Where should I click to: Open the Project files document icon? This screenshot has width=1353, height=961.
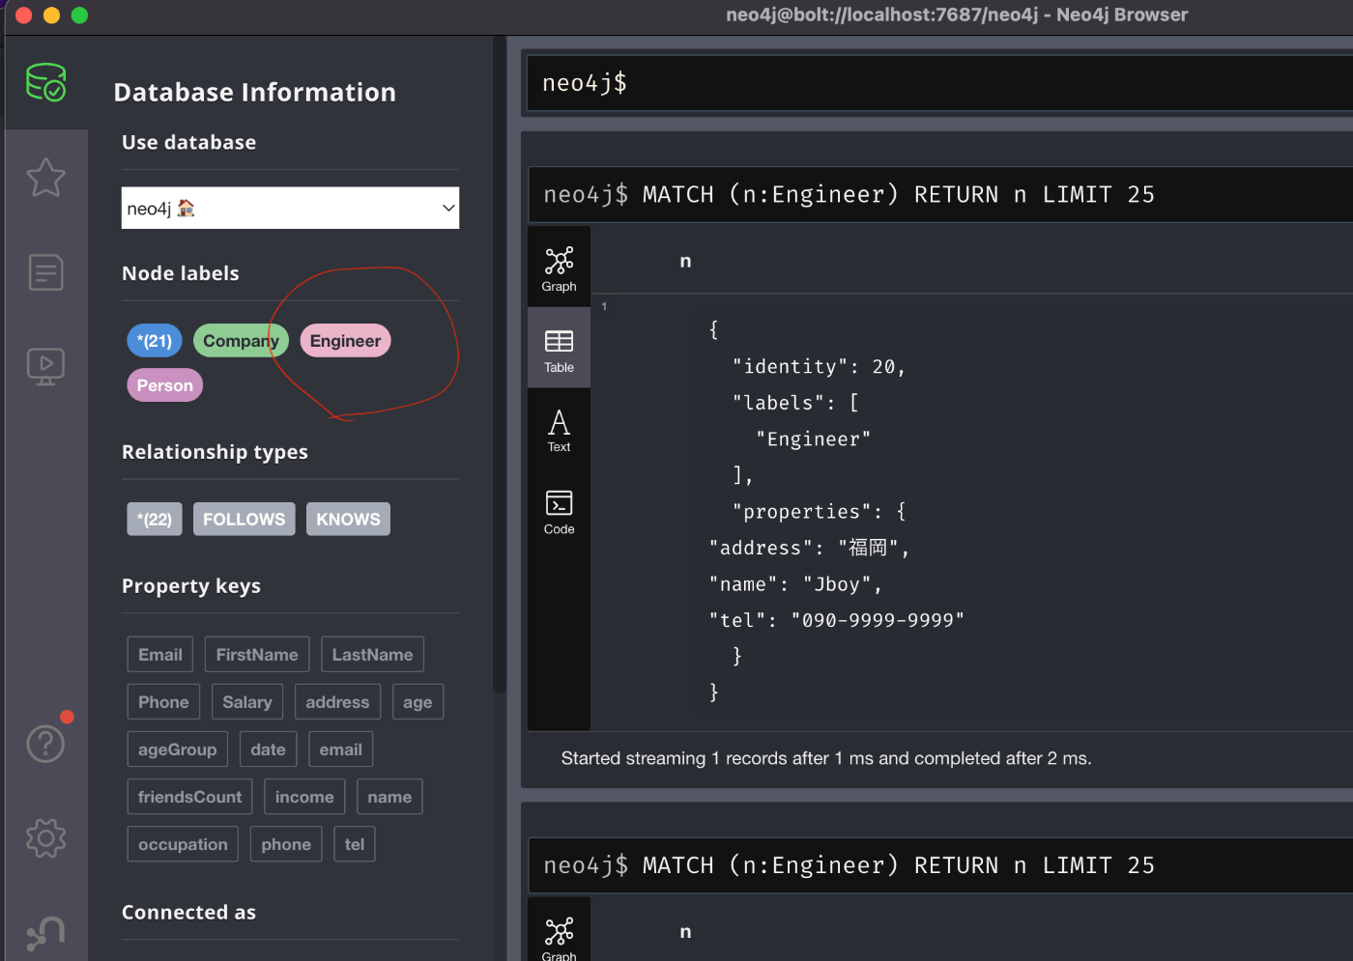pos(45,272)
